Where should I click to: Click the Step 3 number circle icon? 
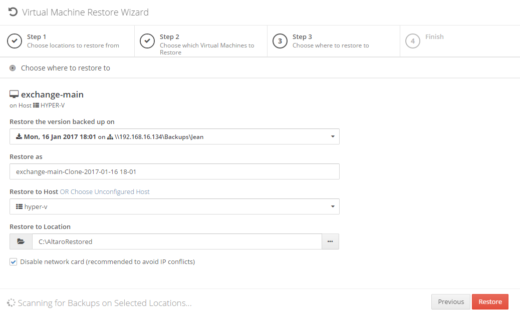pos(280,41)
